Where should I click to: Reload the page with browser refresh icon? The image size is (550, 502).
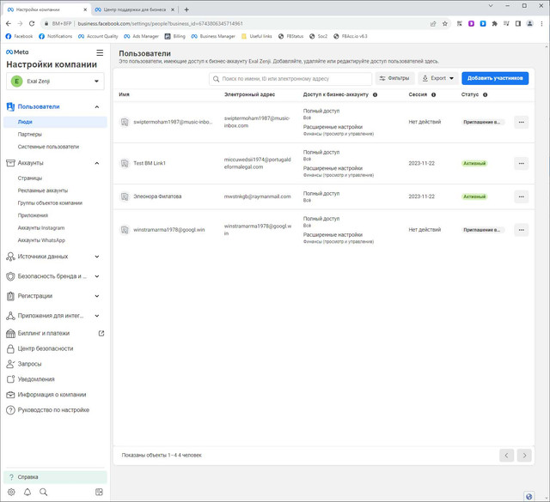click(32, 23)
